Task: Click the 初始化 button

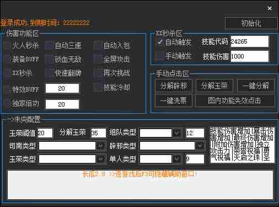Action: [x=251, y=23]
